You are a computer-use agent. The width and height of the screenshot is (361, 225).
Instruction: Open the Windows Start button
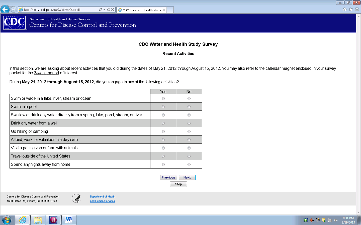click(7, 220)
